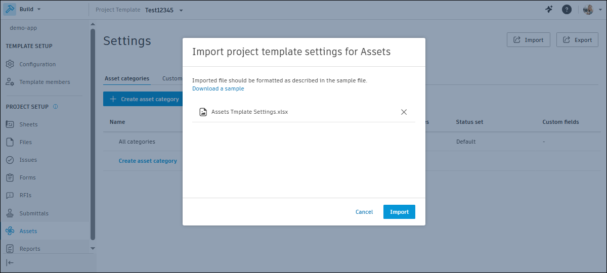Click the Project Setup info icon
607x273 pixels.
point(55,107)
